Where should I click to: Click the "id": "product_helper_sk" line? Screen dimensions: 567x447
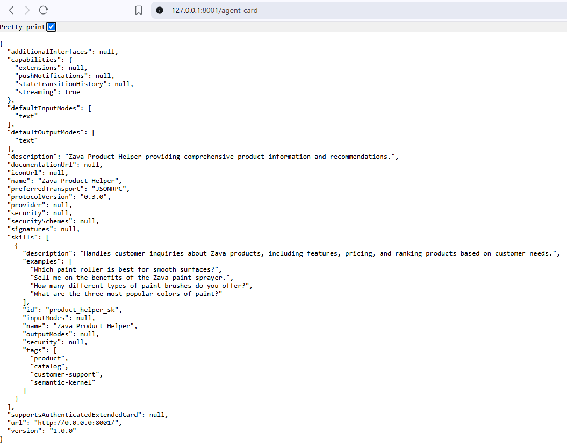[x=73, y=310]
